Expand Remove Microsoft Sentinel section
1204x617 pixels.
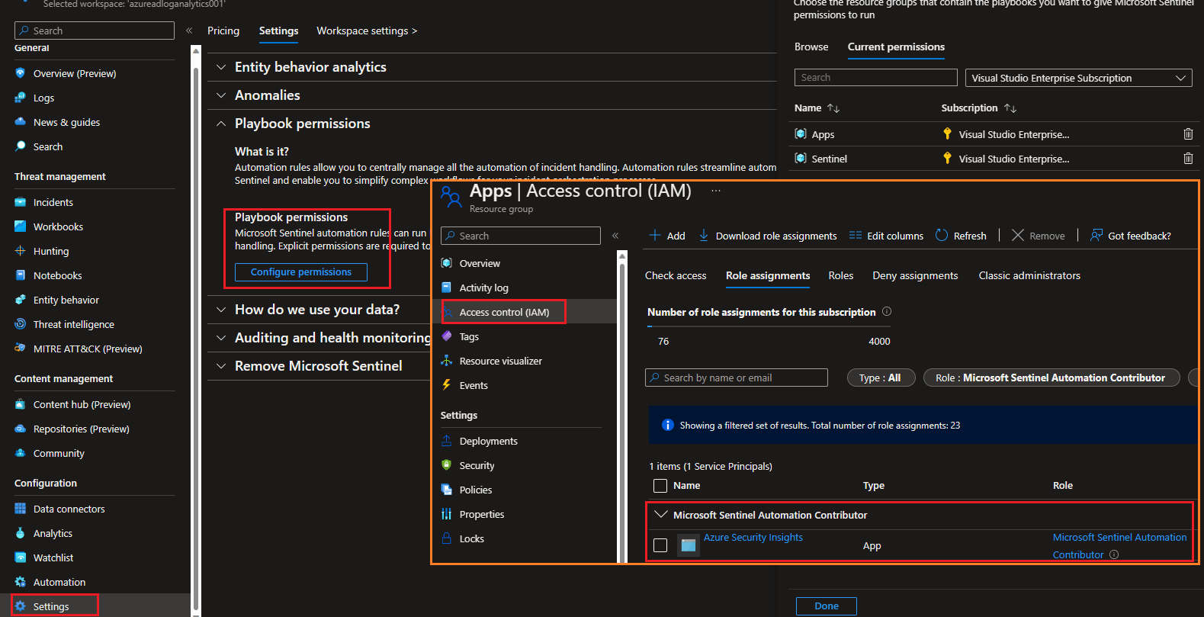click(x=221, y=366)
